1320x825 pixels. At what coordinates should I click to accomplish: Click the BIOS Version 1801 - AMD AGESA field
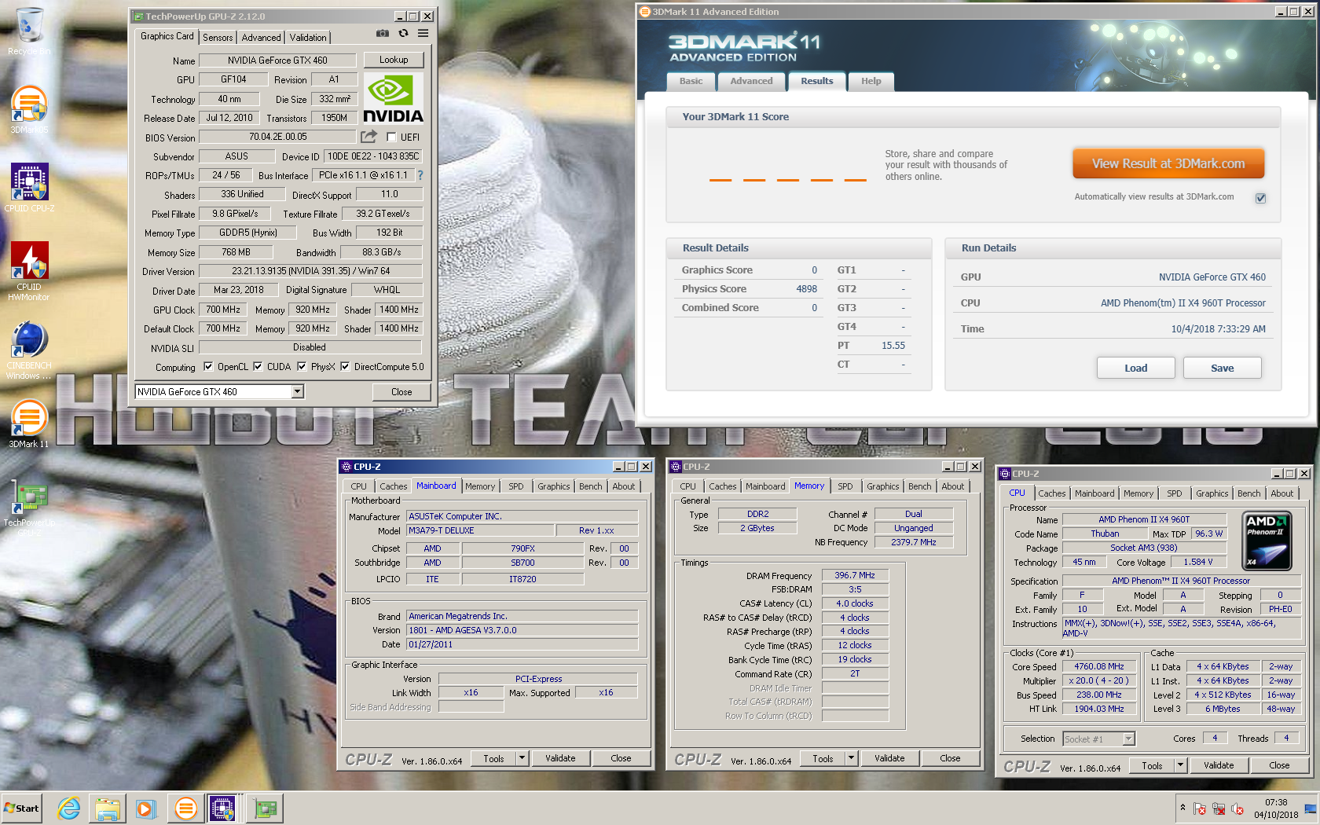click(522, 630)
